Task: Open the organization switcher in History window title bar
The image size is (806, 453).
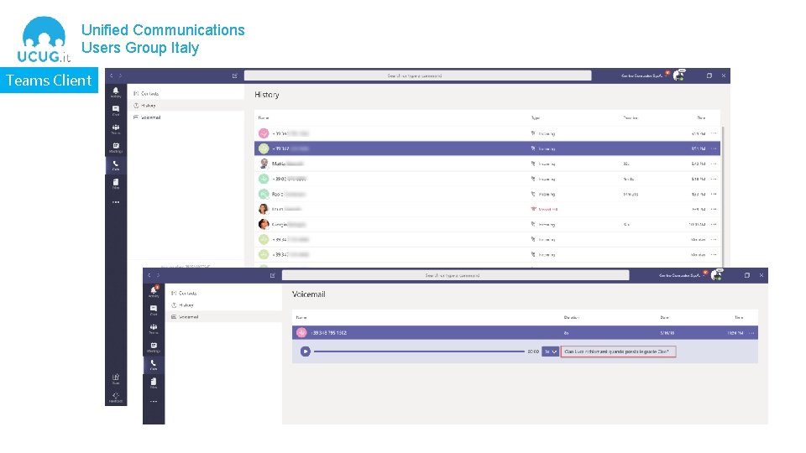Action: 642,75
